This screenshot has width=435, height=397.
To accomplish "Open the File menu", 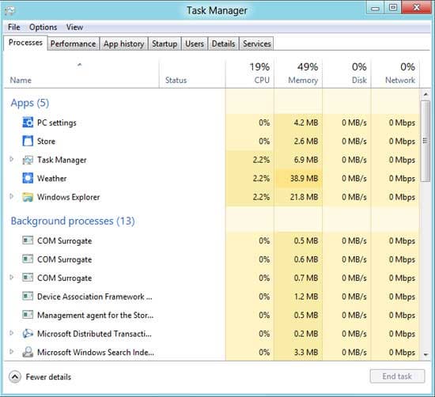I will [14, 27].
